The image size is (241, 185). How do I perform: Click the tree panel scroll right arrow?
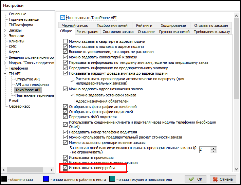51,170
